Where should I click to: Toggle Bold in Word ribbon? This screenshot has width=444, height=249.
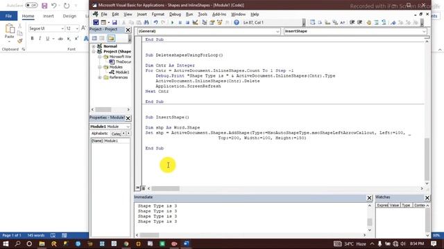[33, 39]
